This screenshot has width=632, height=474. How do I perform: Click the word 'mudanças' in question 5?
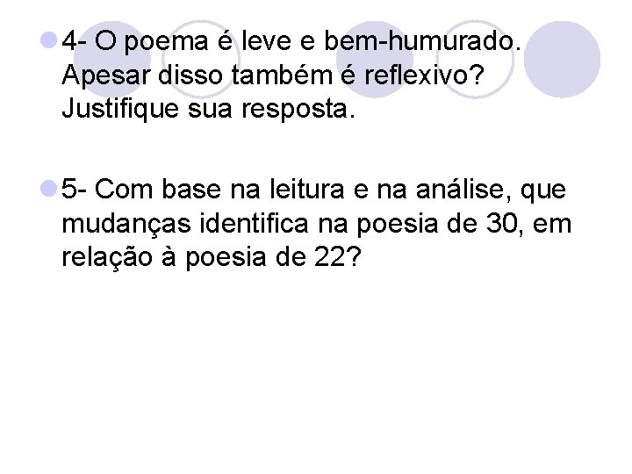pyautogui.click(x=126, y=224)
